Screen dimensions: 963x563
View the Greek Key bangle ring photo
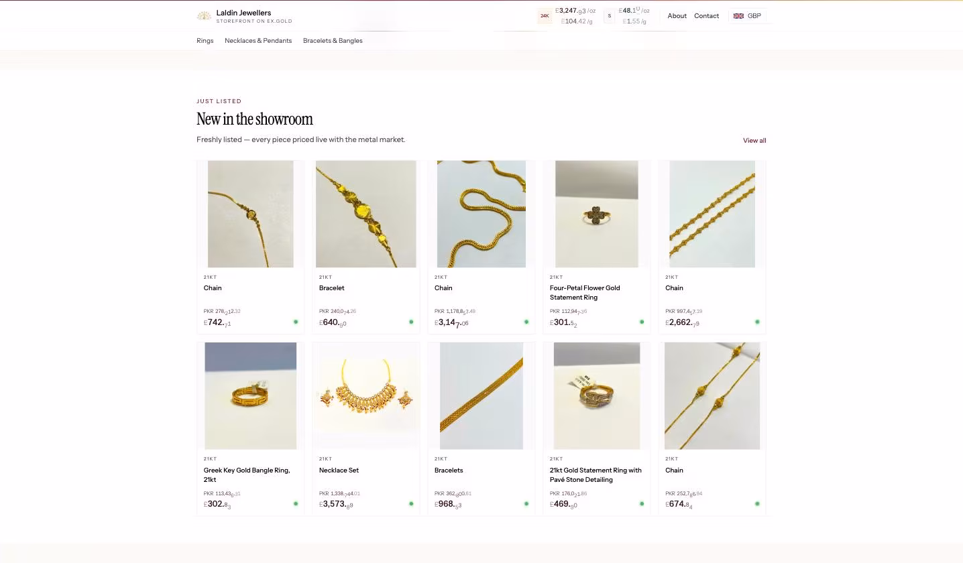(x=251, y=396)
